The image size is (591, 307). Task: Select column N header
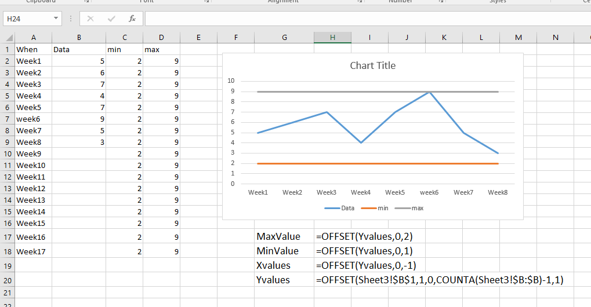pos(555,38)
